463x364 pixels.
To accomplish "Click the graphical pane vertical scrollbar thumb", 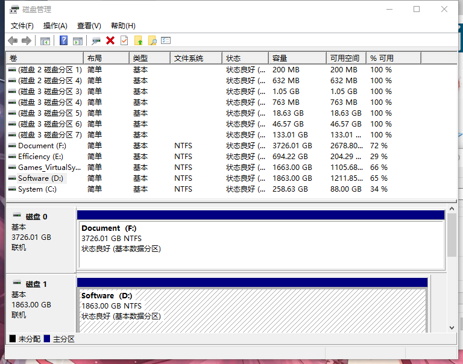I will point(452,235).
